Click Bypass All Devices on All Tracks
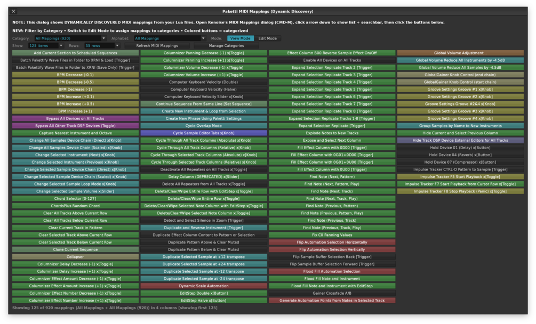The height and width of the screenshot is (324, 536). click(x=76, y=118)
